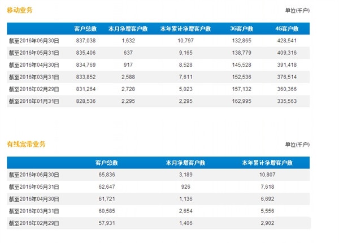The width and height of the screenshot is (339, 243).
Task: Click broadband net increase 1,136
Action: [x=186, y=199]
